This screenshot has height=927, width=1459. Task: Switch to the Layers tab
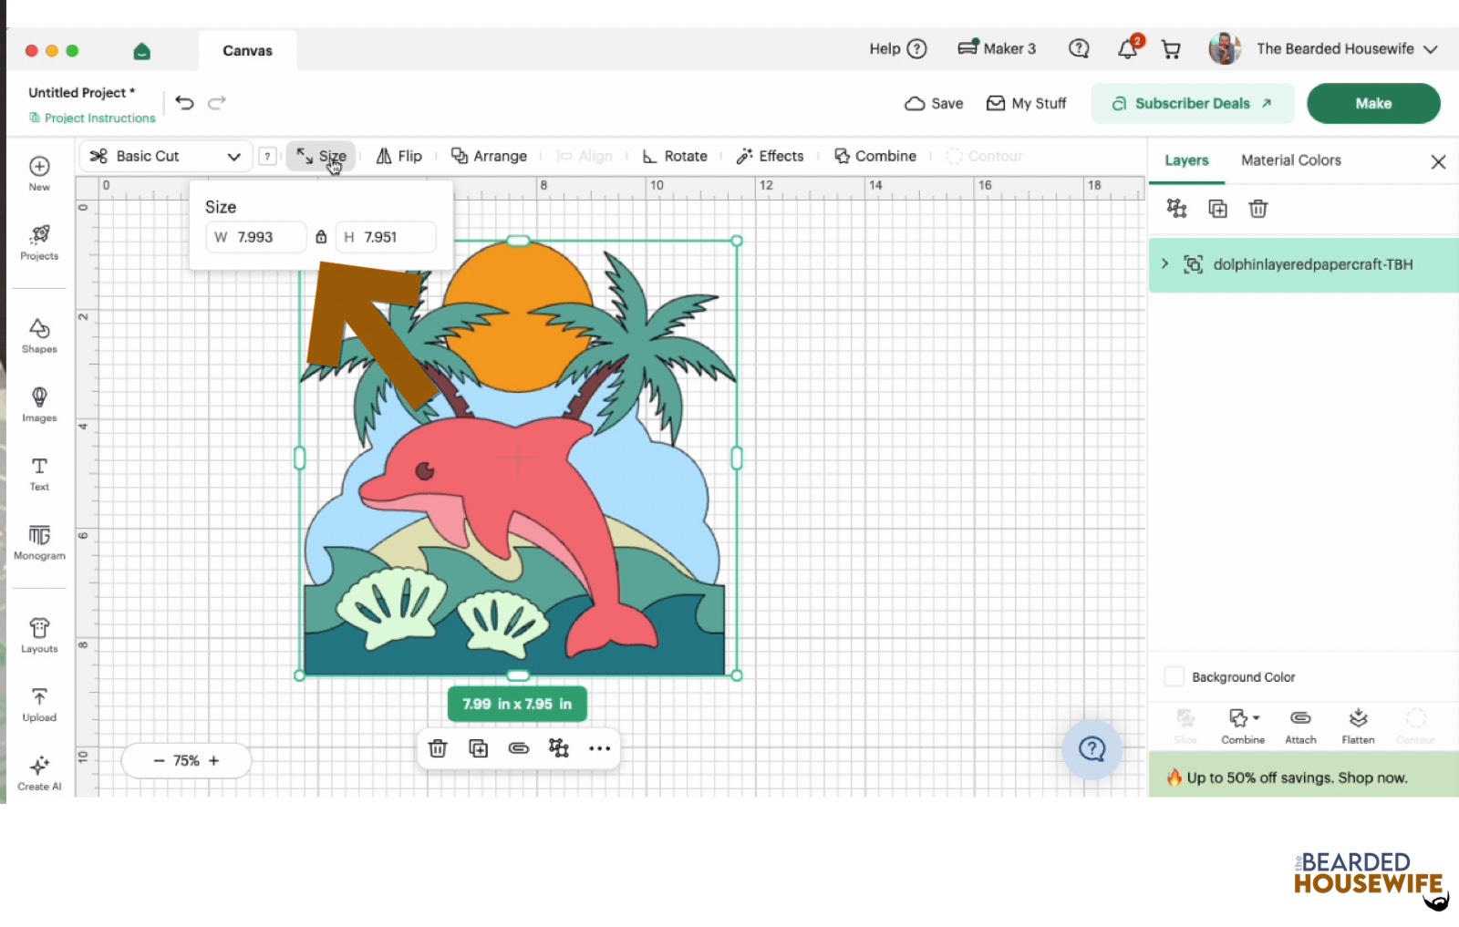(1186, 160)
